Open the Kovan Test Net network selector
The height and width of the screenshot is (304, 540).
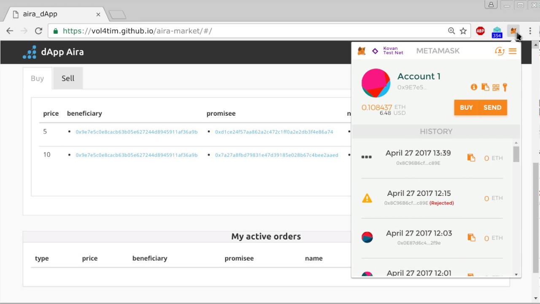388,51
